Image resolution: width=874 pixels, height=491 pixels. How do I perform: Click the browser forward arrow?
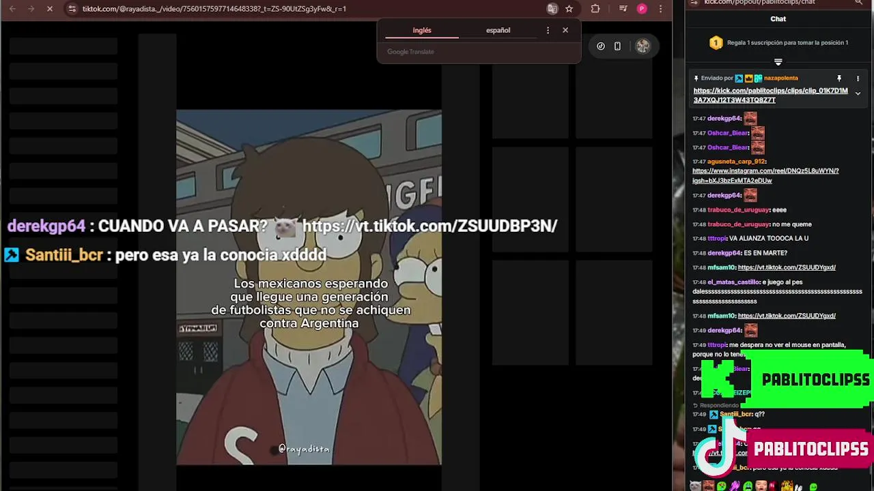tap(31, 9)
